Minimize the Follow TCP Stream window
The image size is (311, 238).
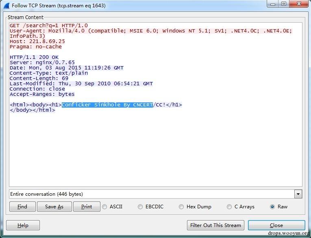point(273,4)
